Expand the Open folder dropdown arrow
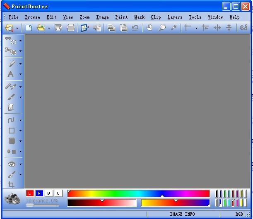The image size is (253, 219). (x=49, y=28)
